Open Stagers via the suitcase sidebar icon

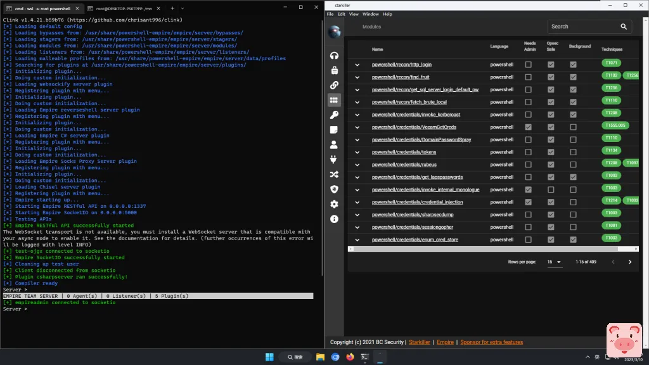pyautogui.click(x=334, y=70)
